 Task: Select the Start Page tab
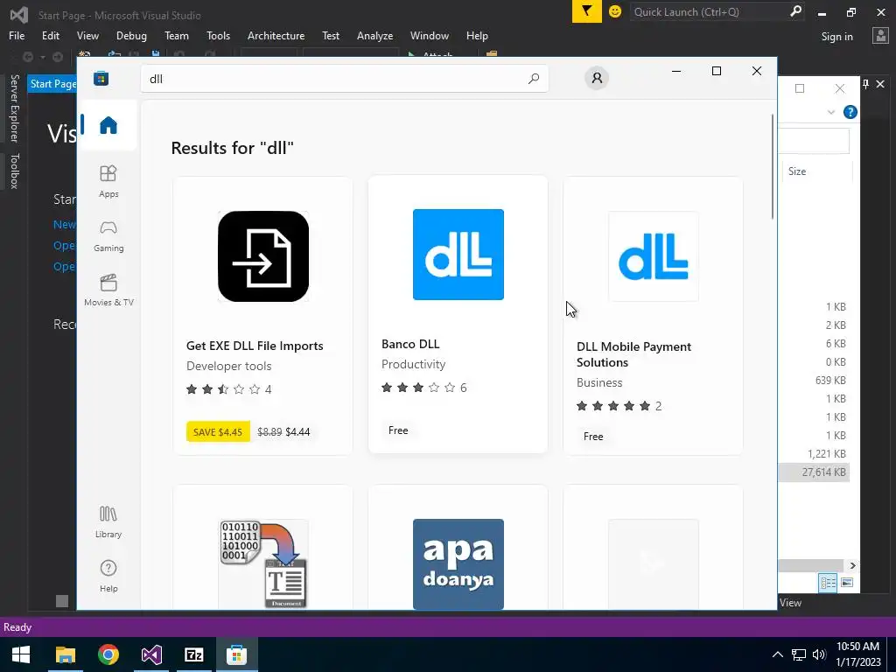point(52,84)
